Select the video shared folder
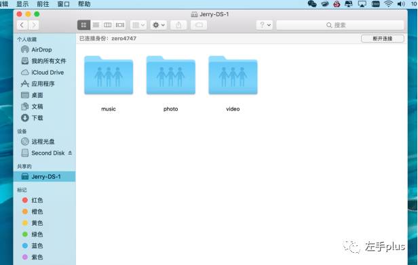 pos(233,75)
